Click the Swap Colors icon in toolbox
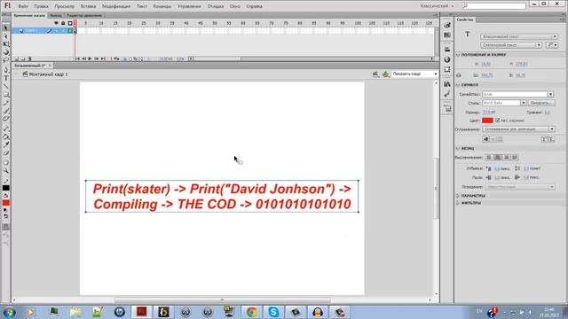 pos(6,216)
